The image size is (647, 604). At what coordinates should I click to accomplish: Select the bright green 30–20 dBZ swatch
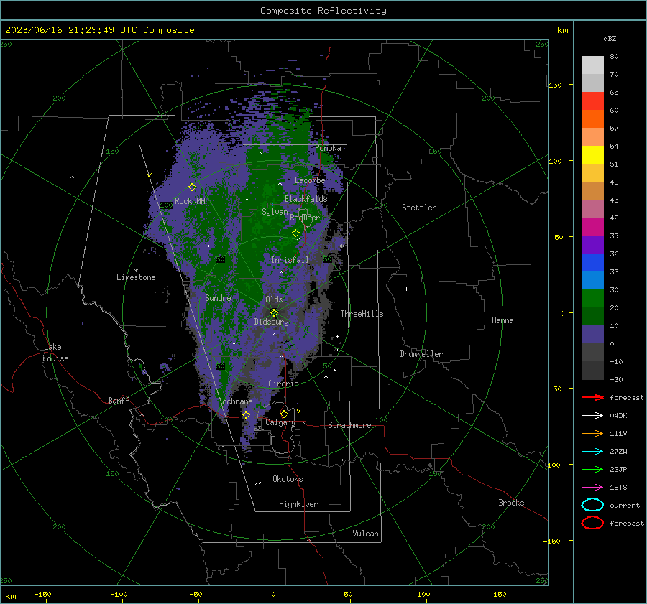[x=592, y=299]
